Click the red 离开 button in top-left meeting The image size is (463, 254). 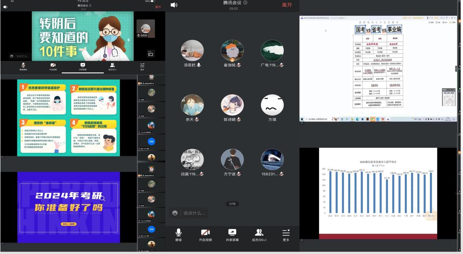pyautogui.click(x=158, y=7)
